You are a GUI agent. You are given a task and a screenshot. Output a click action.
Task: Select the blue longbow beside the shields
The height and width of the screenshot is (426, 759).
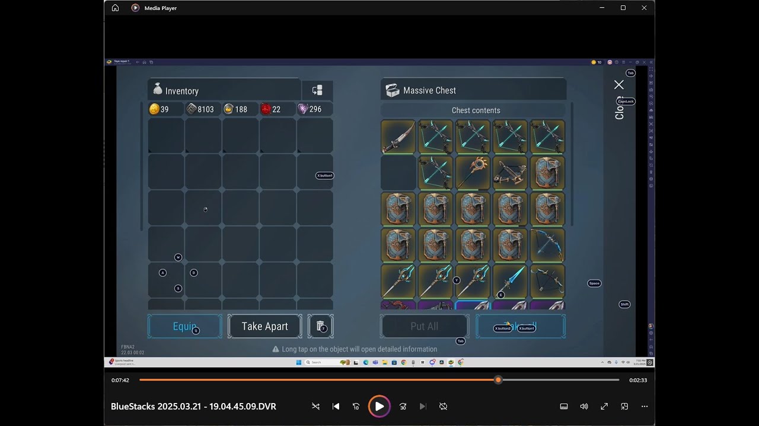pyautogui.click(x=547, y=245)
